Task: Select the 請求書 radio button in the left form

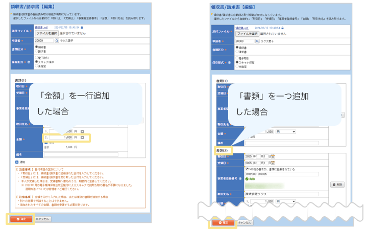Action: (36, 51)
